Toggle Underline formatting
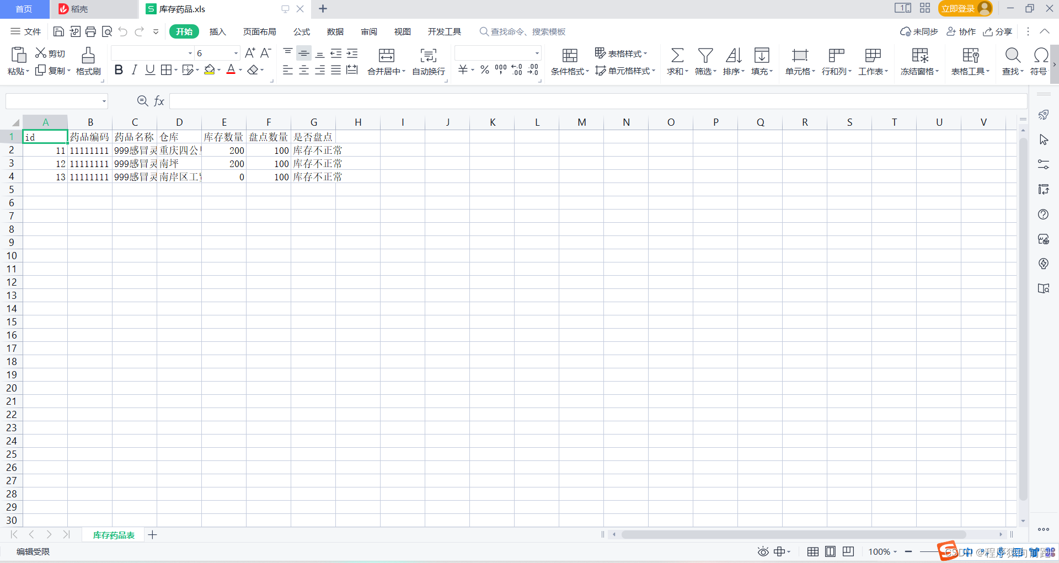The width and height of the screenshot is (1059, 563). tap(149, 70)
